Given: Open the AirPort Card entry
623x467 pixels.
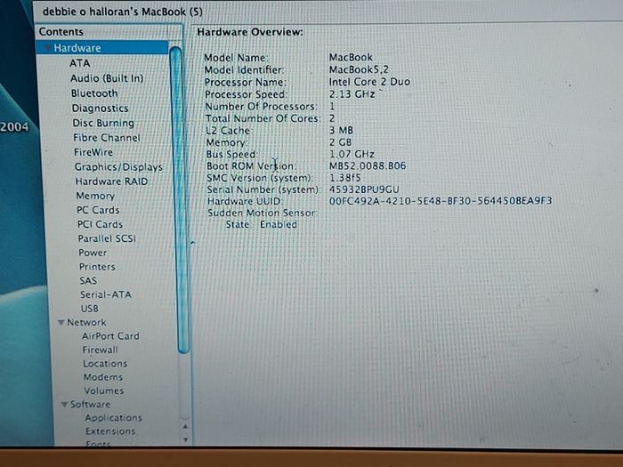Looking at the screenshot, I should coord(110,336).
